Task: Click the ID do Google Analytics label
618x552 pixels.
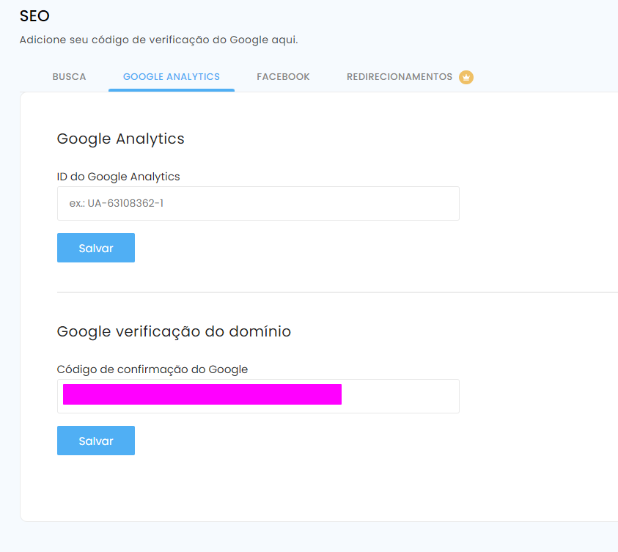Action: tap(118, 177)
